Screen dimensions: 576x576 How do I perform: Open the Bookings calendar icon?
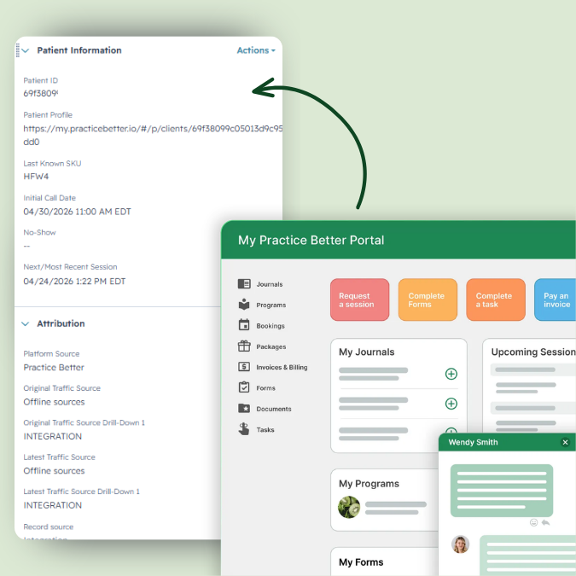click(x=244, y=325)
